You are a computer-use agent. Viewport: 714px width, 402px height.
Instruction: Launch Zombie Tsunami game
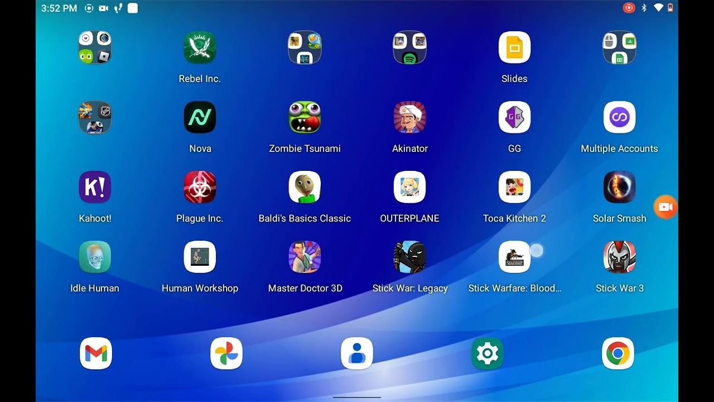click(305, 117)
